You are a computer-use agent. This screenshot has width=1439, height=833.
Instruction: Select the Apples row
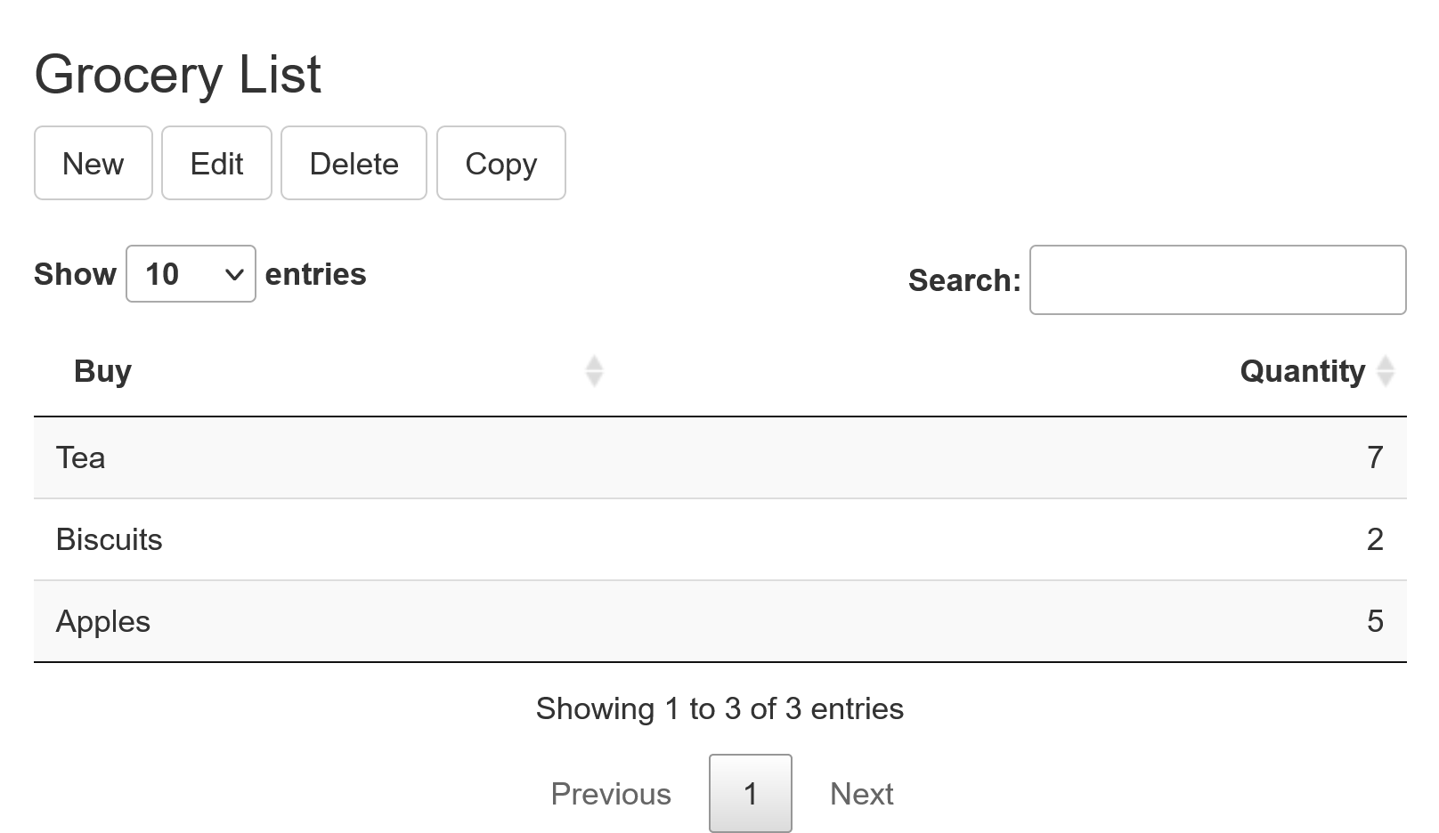pos(720,621)
